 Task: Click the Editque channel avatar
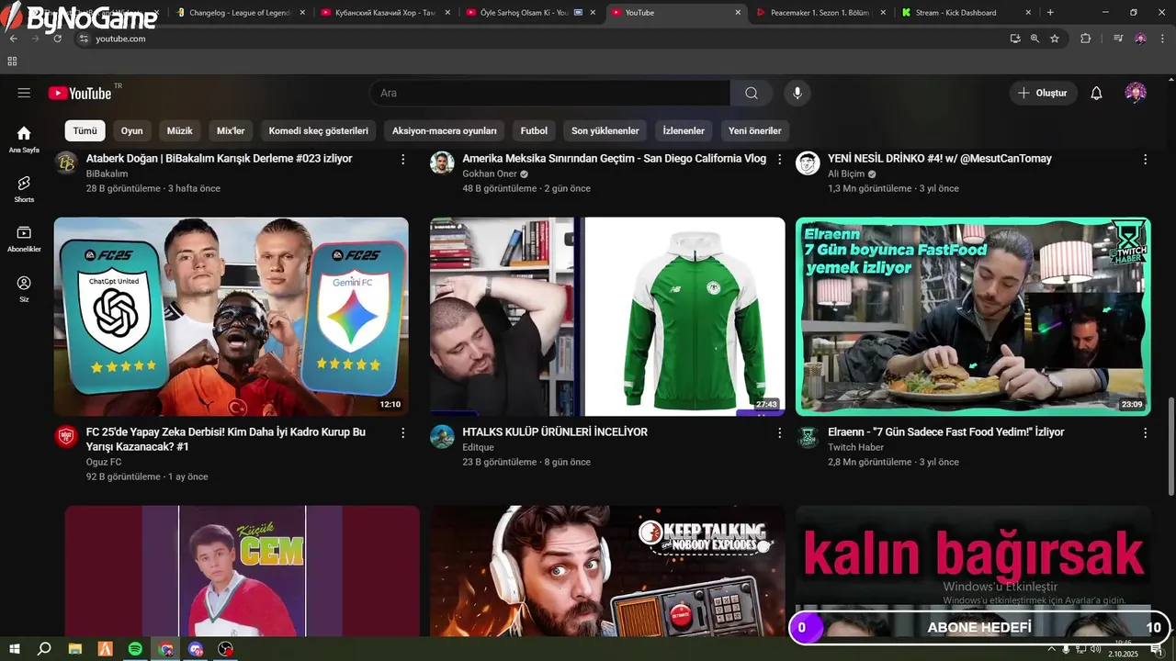click(x=442, y=436)
